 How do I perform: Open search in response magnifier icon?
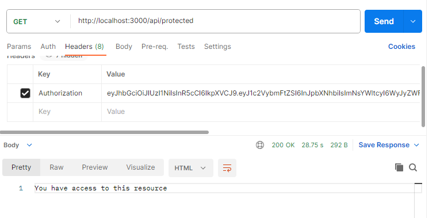pos(413,167)
